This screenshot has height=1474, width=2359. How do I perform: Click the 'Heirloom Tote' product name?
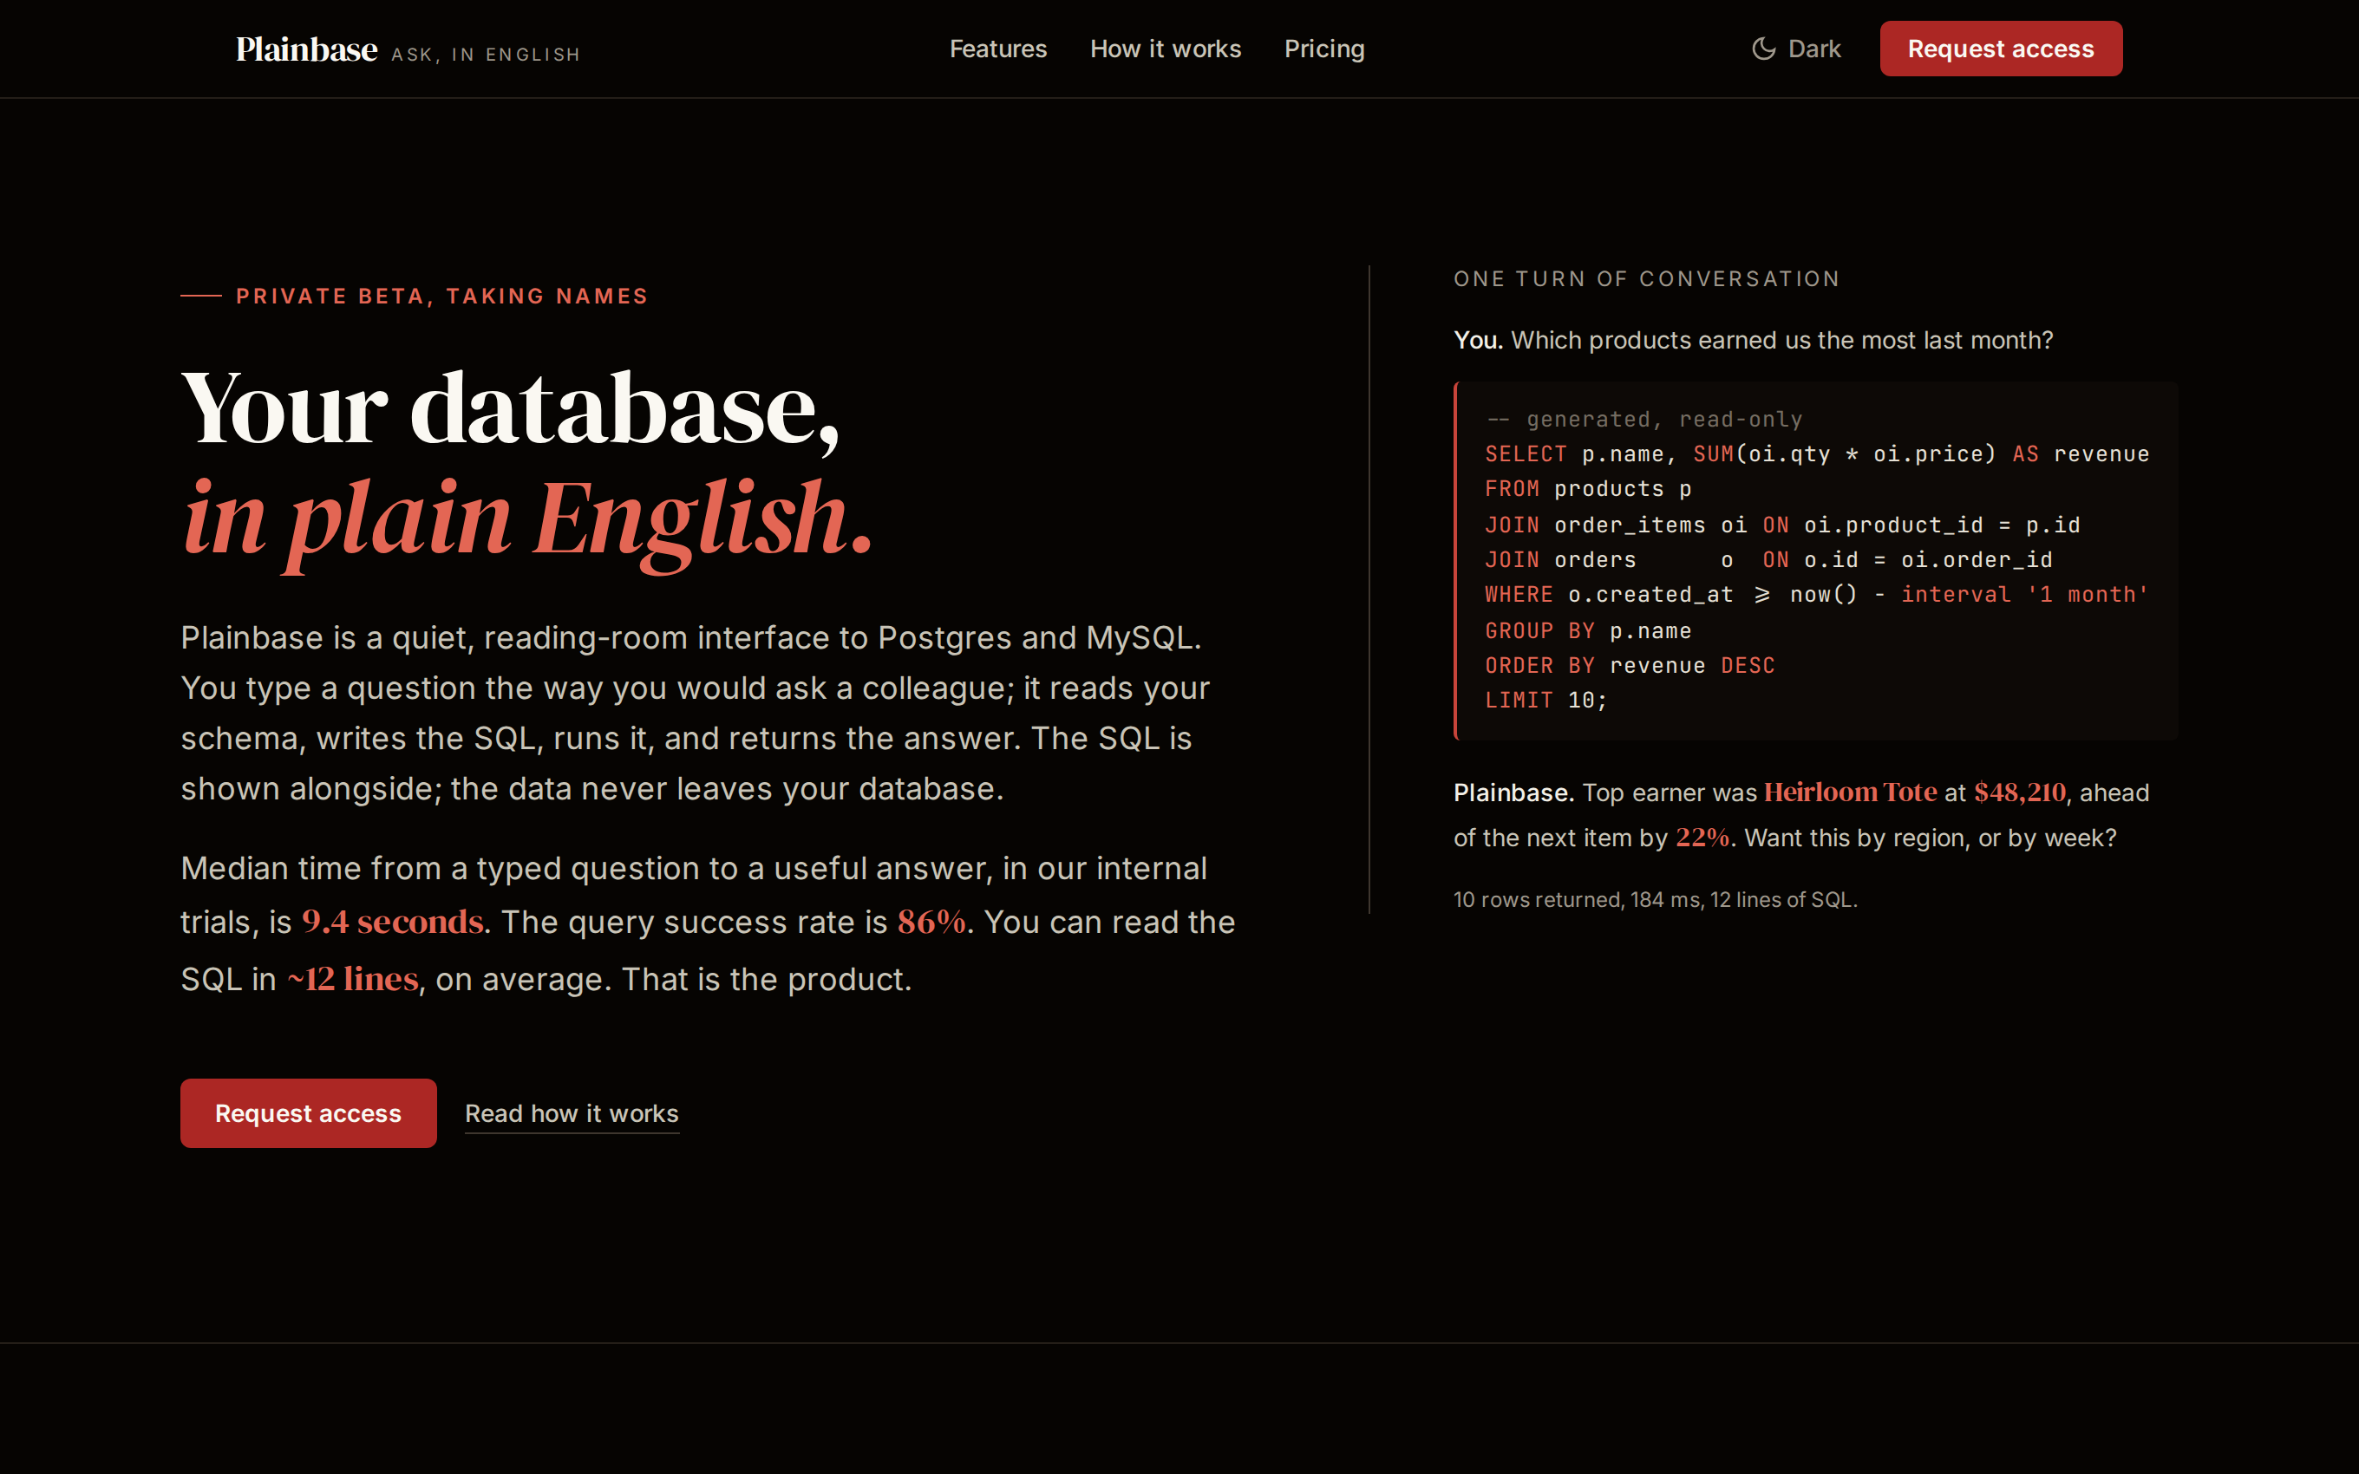(x=1849, y=792)
